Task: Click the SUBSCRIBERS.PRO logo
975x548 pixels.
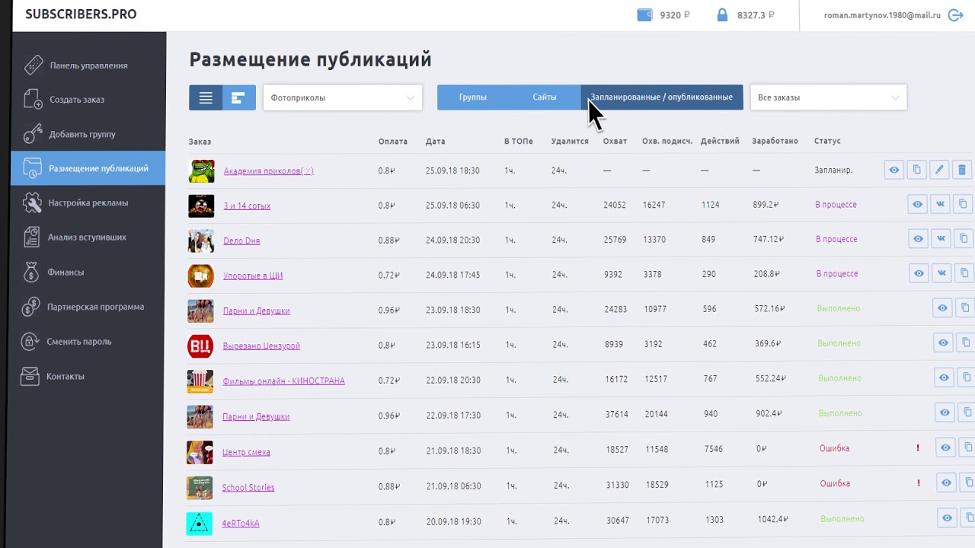Action: pyautogui.click(x=81, y=14)
